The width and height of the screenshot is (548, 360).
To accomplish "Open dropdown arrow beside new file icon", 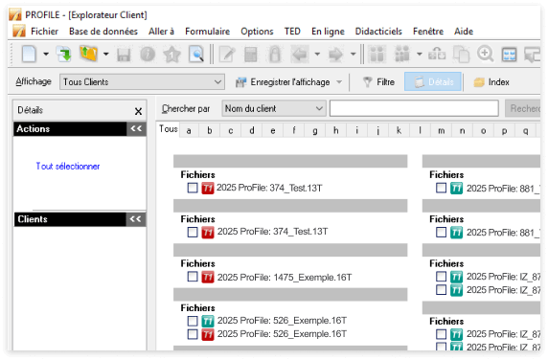I will [46, 55].
